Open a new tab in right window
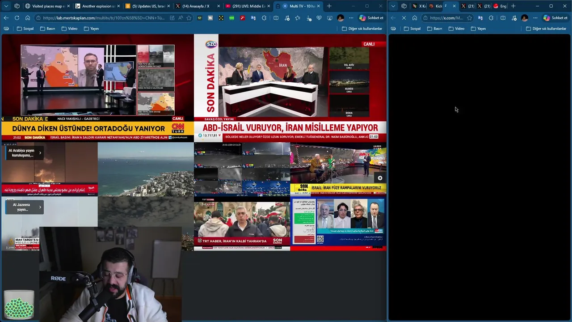572x322 pixels. [513, 6]
